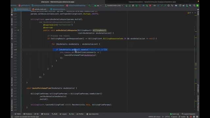Open the TODO tool window
Screen dimensions: 210x118
click(x=18, y=114)
